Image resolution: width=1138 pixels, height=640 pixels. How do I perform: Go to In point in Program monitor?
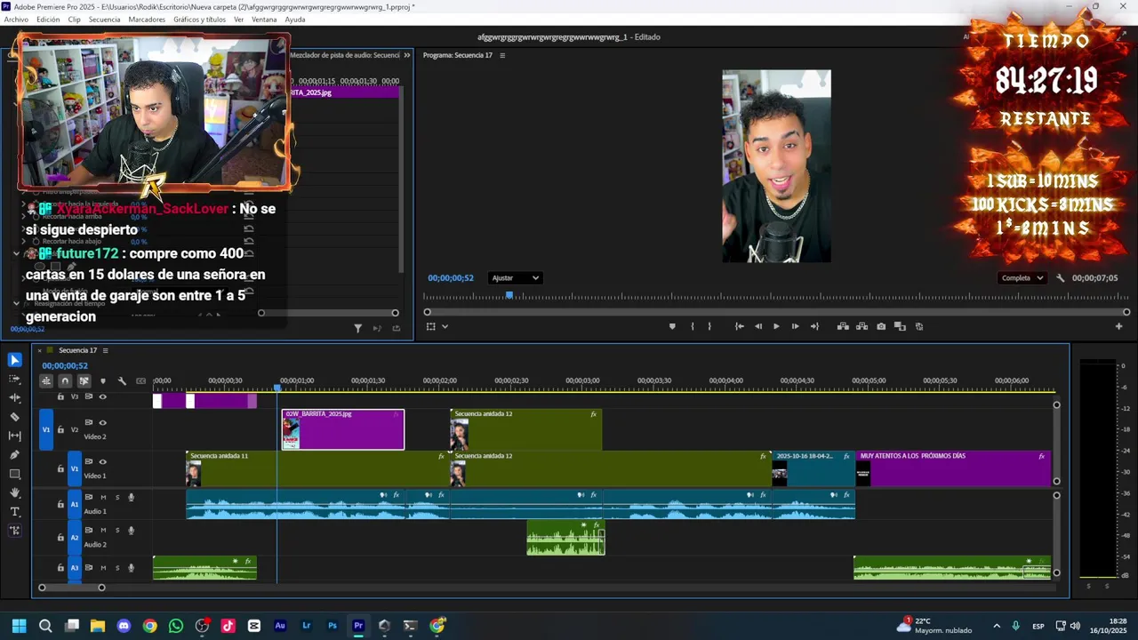pyautogui.click(x=739, y=326)
